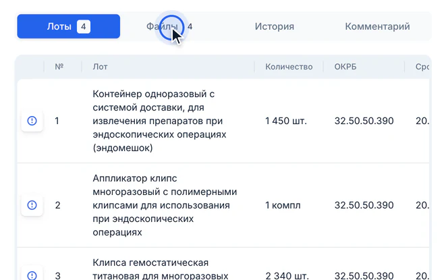
Task: Open the Комментарий tab
Action: tap(377, 26)
